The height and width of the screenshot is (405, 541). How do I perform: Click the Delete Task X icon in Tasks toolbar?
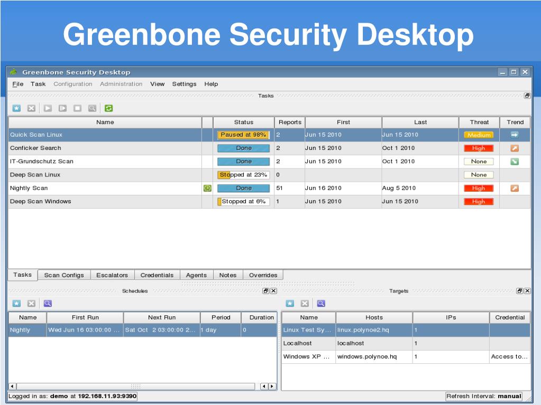point(31,108)
